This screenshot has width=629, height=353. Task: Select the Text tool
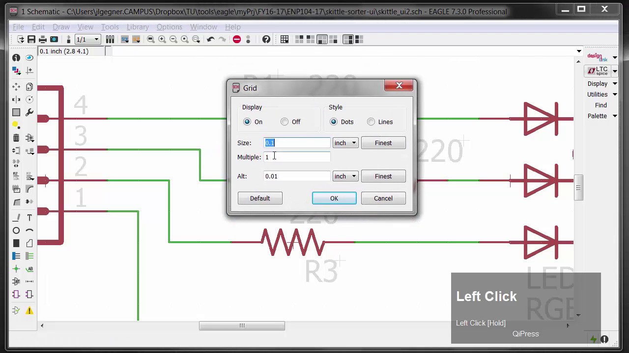tap(29, 218)
